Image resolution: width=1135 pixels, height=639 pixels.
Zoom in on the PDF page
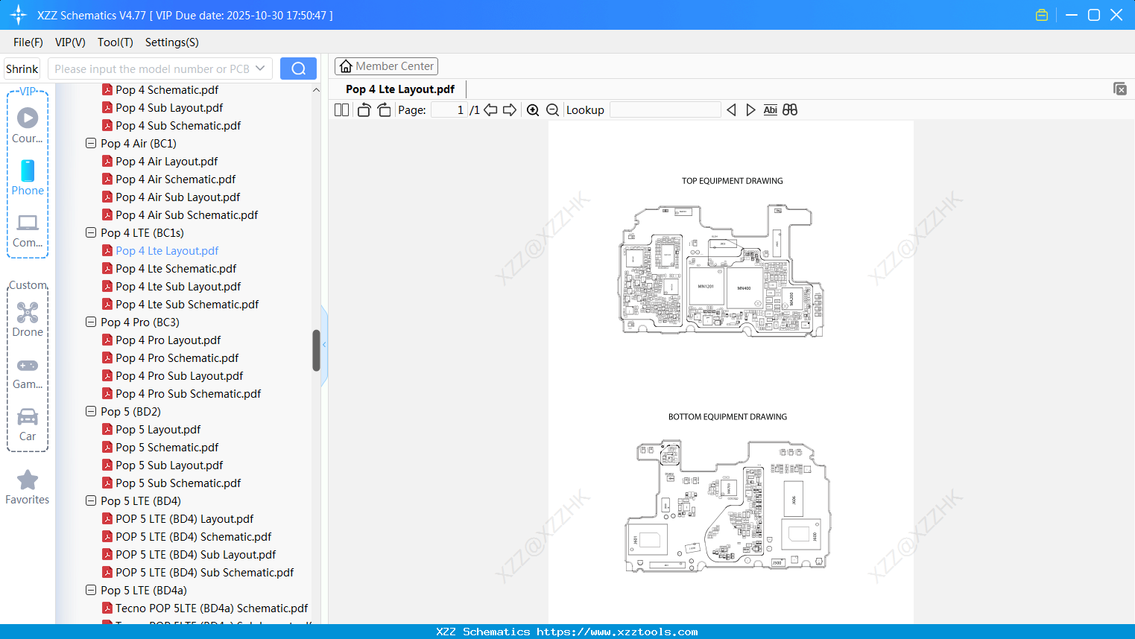pos(533,109)
